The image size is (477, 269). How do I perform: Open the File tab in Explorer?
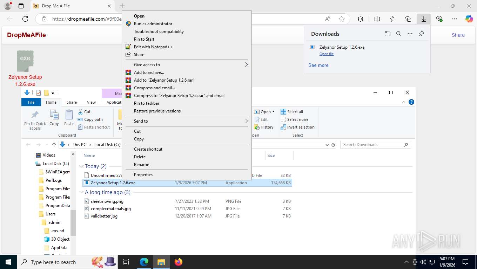point(31,102)
